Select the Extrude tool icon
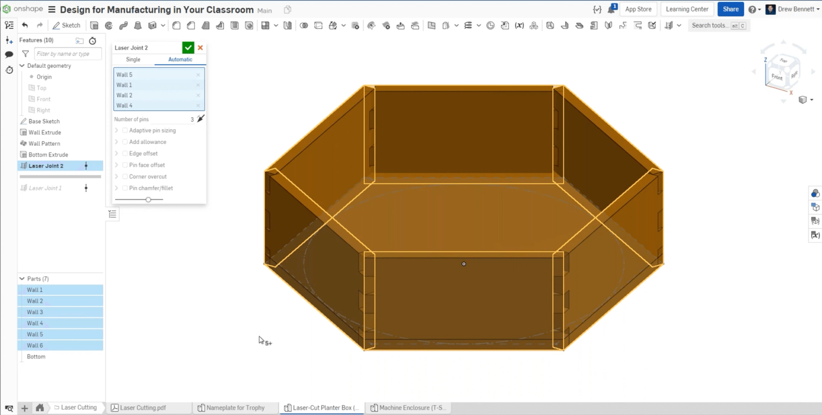The image size is (822, 415). 94,25
